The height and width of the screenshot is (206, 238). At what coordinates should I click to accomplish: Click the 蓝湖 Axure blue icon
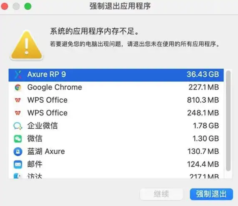[18, 152]
